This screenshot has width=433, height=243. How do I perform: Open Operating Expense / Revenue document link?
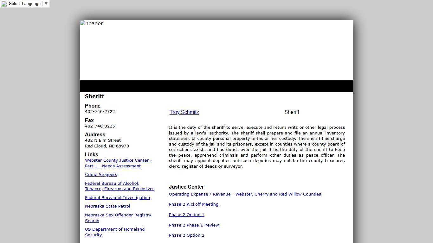point(245,194)
